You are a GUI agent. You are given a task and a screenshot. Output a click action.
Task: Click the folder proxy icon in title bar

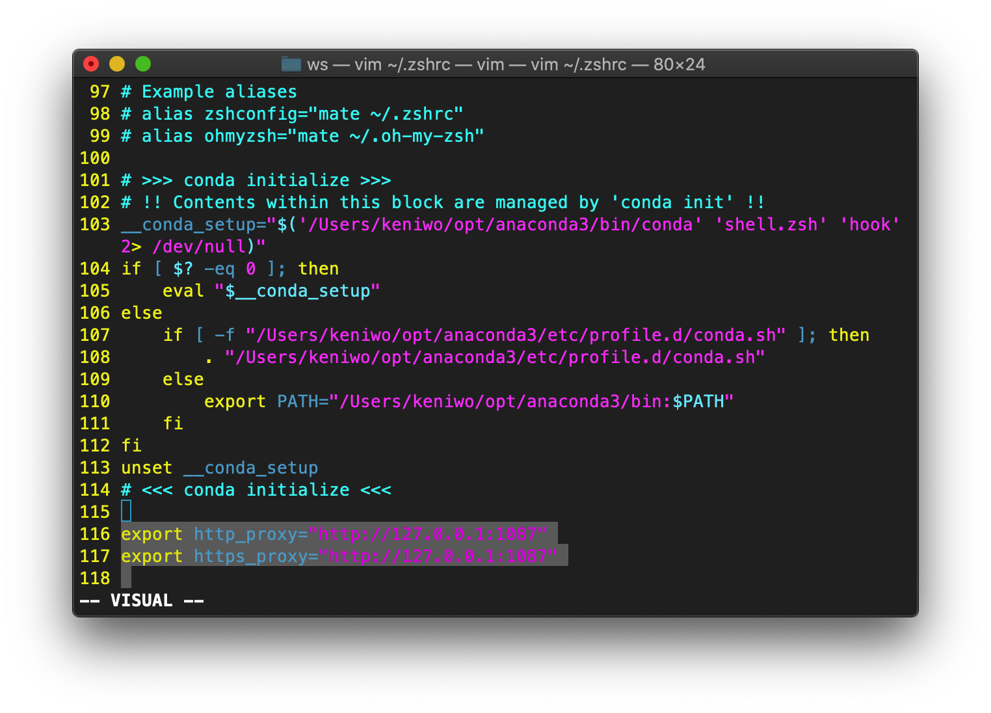pyautogui.click(x=291, y=64)
